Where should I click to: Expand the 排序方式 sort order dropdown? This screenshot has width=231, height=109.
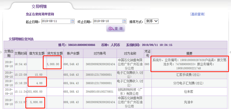point(152,21)
